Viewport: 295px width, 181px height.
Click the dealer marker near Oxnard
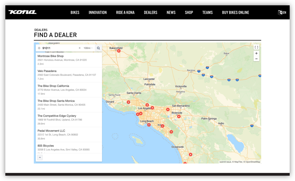coord(128,102)
